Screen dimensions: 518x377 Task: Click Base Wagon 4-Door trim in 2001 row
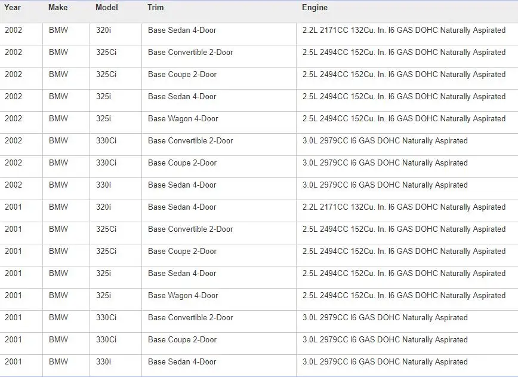click(183, 296)
